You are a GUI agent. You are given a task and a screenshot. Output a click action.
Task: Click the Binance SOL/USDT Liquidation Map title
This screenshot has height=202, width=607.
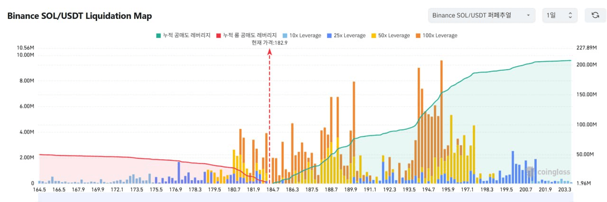pyautogui.click(x=80, y=16)
